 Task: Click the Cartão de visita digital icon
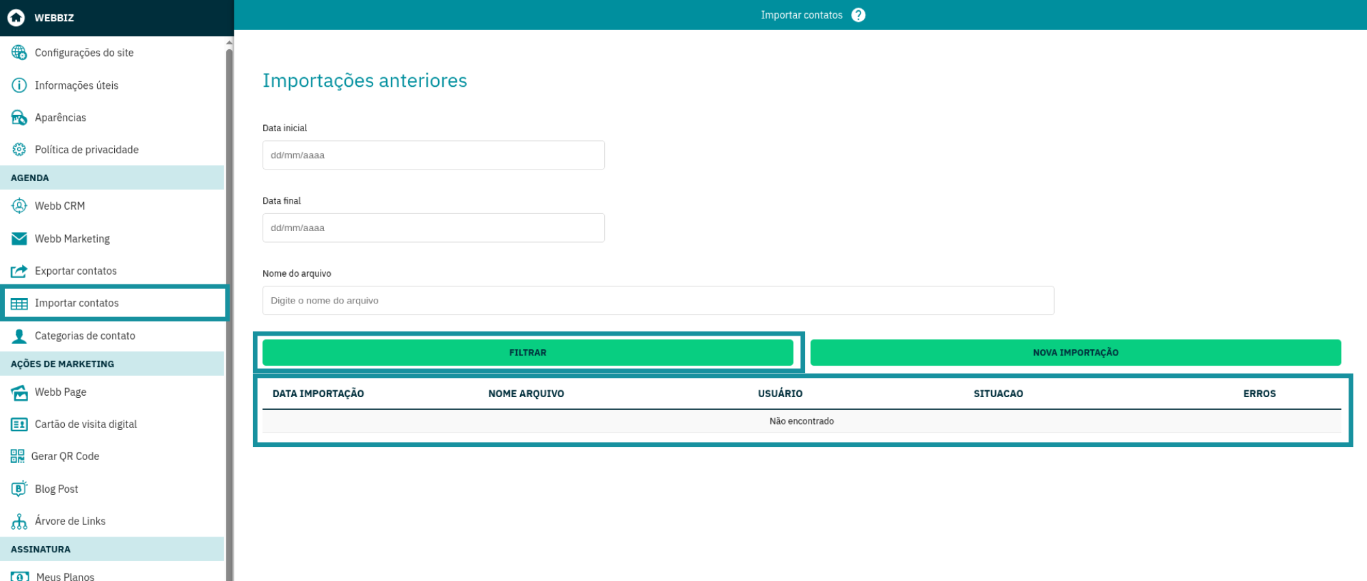click(x=19, y=424)
